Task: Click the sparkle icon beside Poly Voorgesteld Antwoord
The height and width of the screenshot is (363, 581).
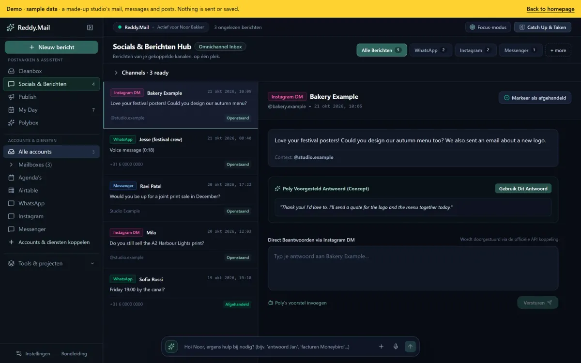Action: pos(277,189)
